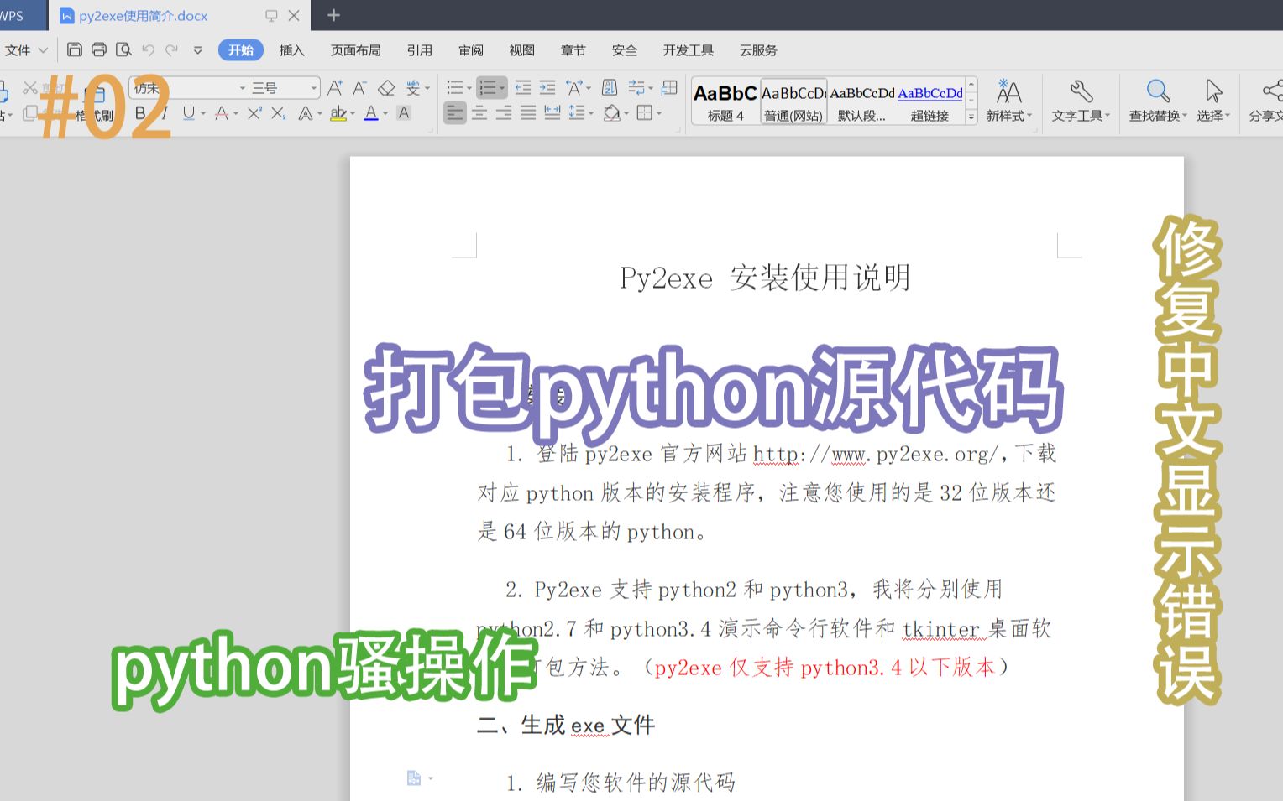The height and width of the screenshot is (801, 1283).
Task: Click the sort A-Z icon
Action: [610, 87]
